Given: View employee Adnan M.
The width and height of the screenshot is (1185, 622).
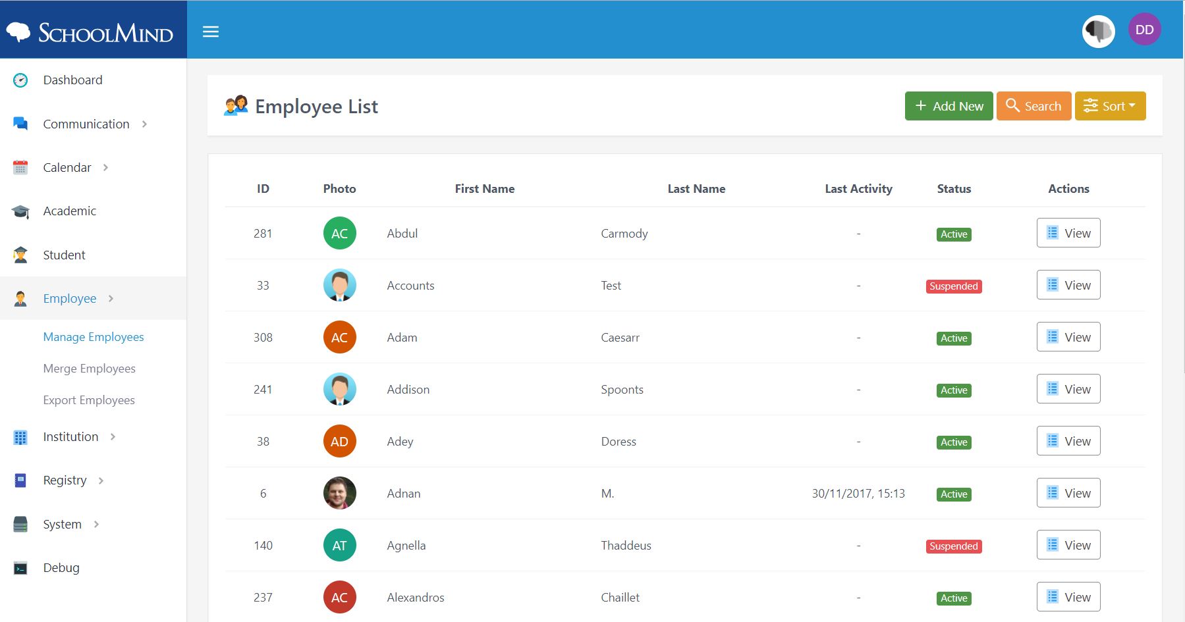Looking at the screenshot, I should (1068, 493).
